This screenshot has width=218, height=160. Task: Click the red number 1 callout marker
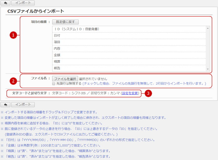[12, 35]
